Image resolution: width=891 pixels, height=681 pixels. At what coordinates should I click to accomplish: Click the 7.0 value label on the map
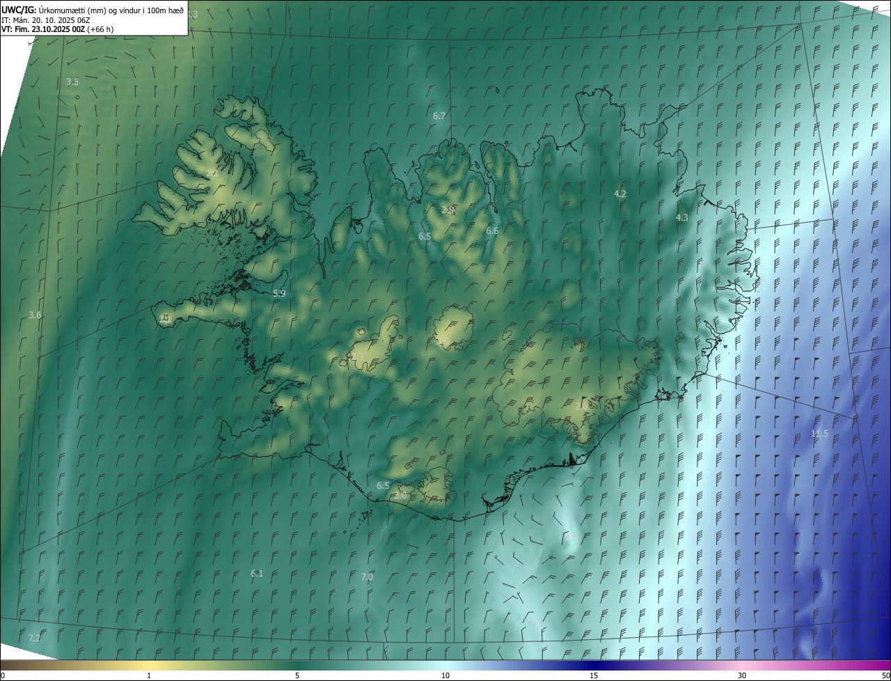click(x=368, y=577)
